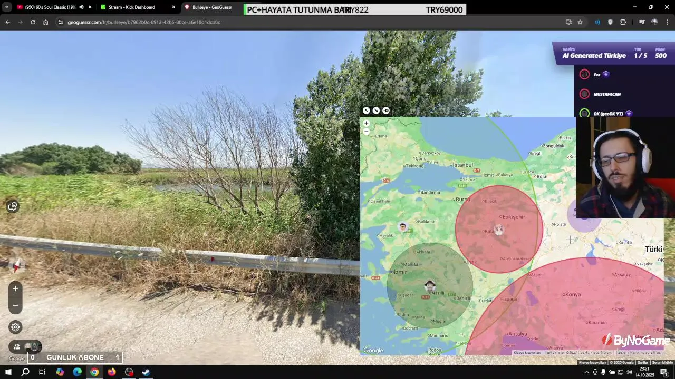Open Sorun bildirin link
The width and height of the screenshot is (675, 379).
click(662, 362)
